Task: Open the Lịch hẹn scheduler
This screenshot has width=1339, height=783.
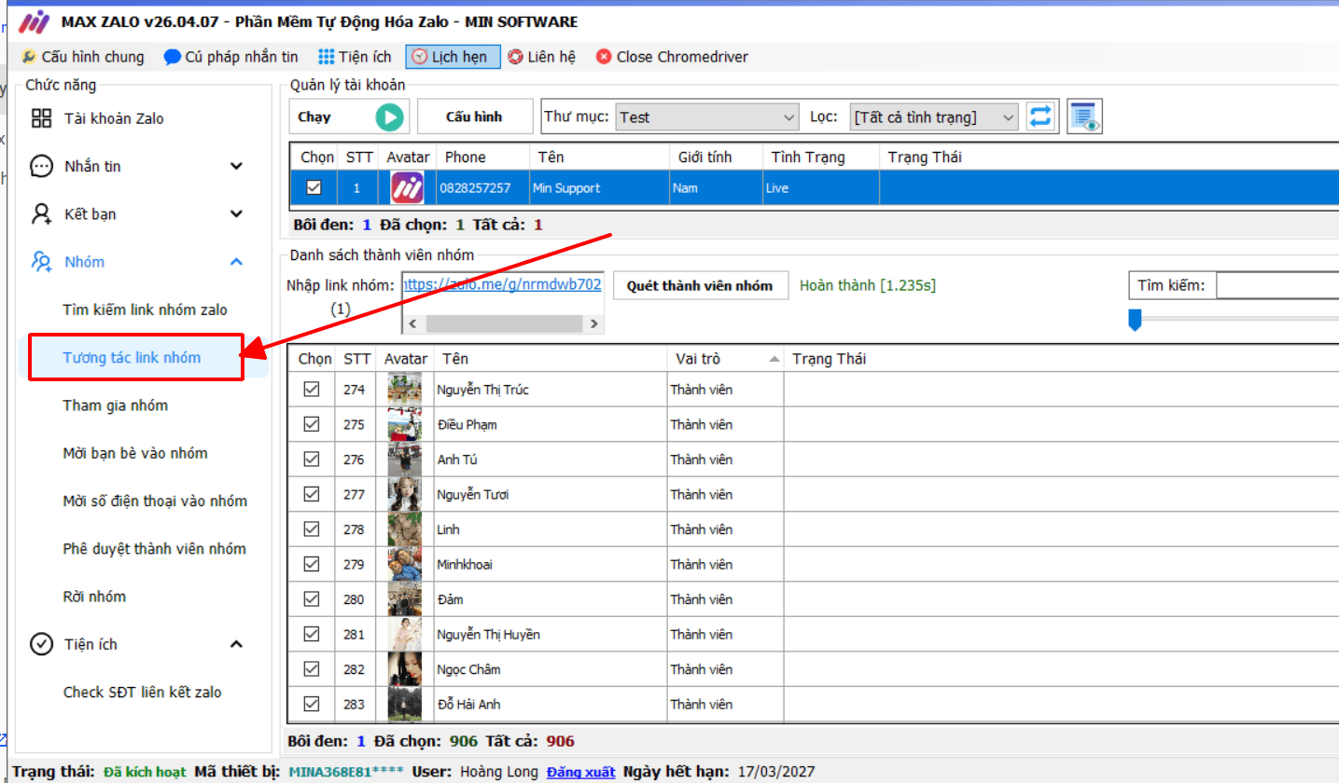Action: 453,57
